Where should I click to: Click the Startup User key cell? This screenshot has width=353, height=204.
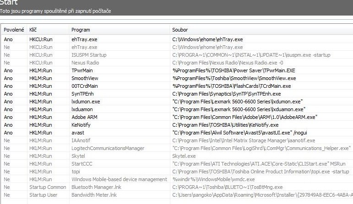(43, 195)
